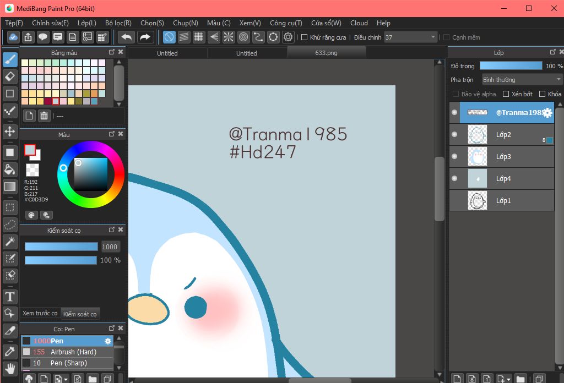The height and width of the screenshot is (383, 564).
Task: Open the Lớp(L) menu
Action: click(x=86, y=23)
